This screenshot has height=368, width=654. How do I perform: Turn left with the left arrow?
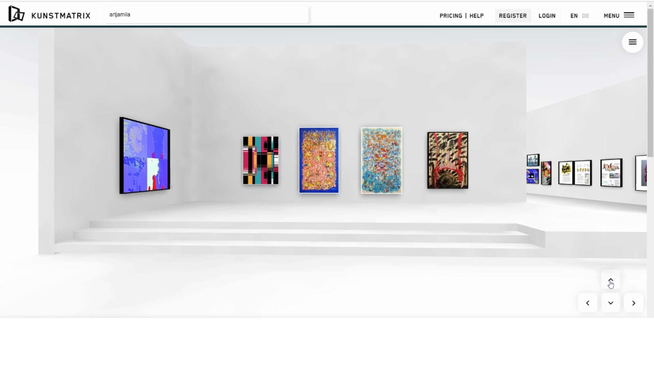coord(588,303)
